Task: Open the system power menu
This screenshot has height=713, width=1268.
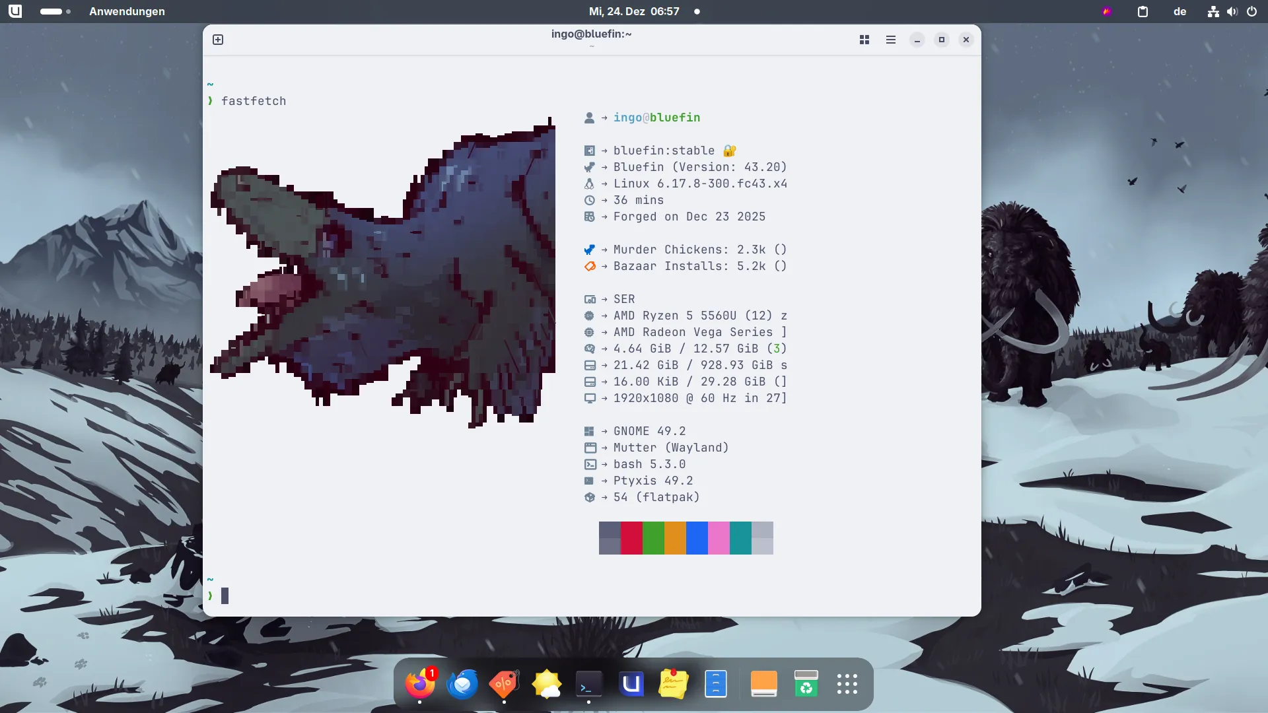Action: [1251, 11]
